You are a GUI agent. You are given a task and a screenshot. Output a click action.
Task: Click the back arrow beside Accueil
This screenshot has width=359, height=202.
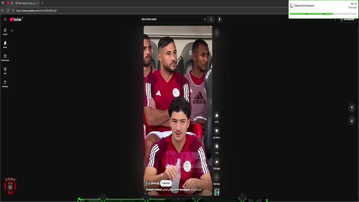[12, 31]
